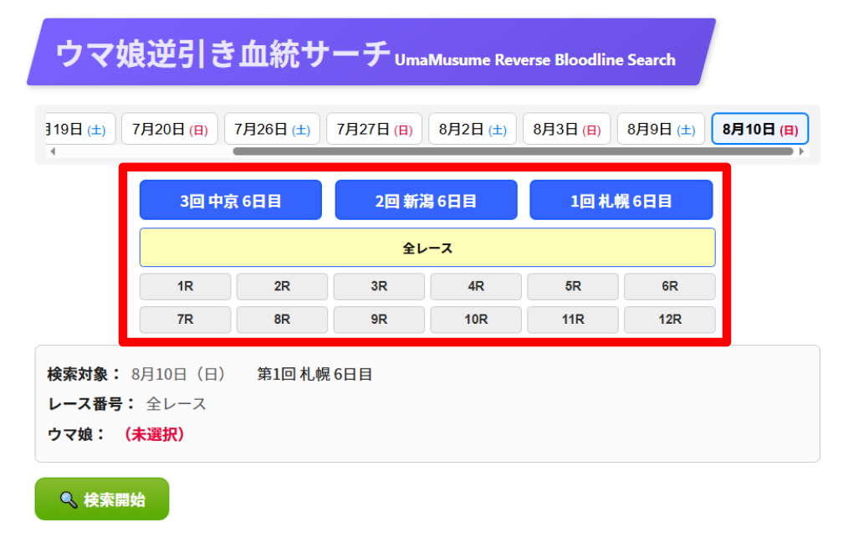Screen dimensions: 843x548
Task: Start the search with 検索開始
Action: click(102, 499)
